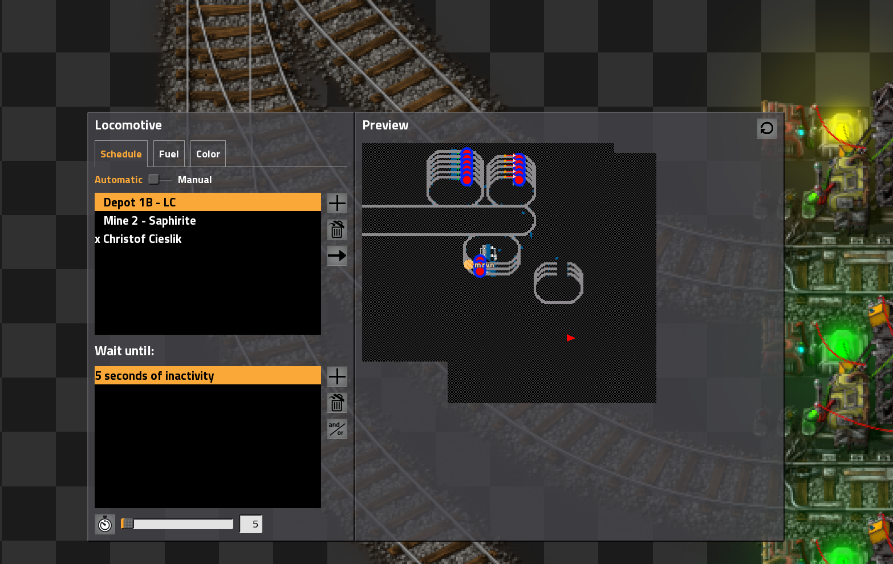Toggle the and/or condition button
Image resolution: width=893 pixels, height=564 pixels.
tap(337, 429)
